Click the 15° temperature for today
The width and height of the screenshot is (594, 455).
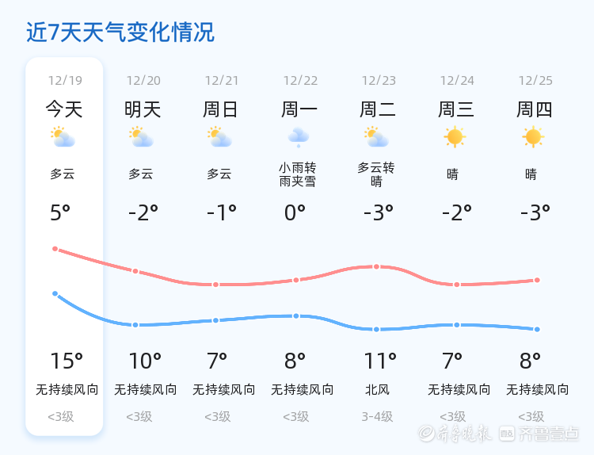[67, 361]
